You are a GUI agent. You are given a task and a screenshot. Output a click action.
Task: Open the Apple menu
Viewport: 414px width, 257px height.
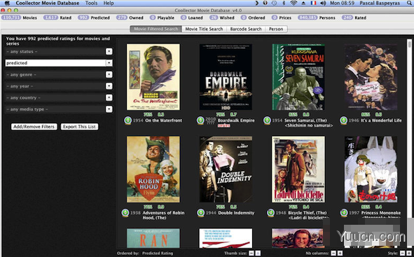[7, 4]
